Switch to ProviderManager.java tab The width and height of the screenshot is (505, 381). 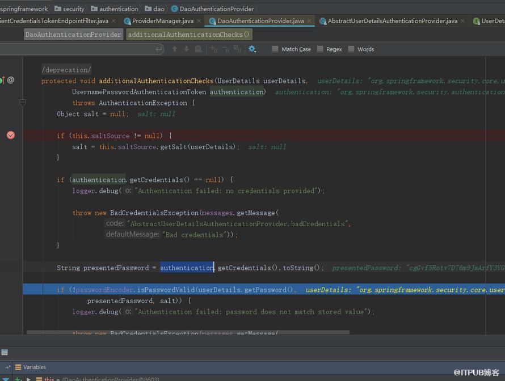tap(163, 21)
